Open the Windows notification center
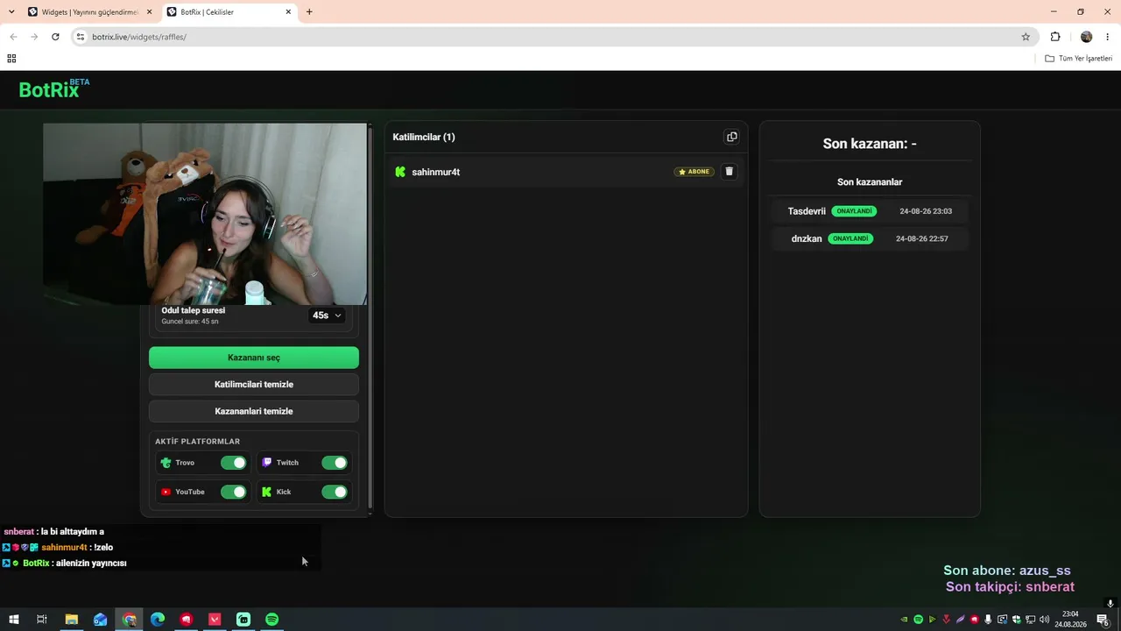 pos(1103,620)
